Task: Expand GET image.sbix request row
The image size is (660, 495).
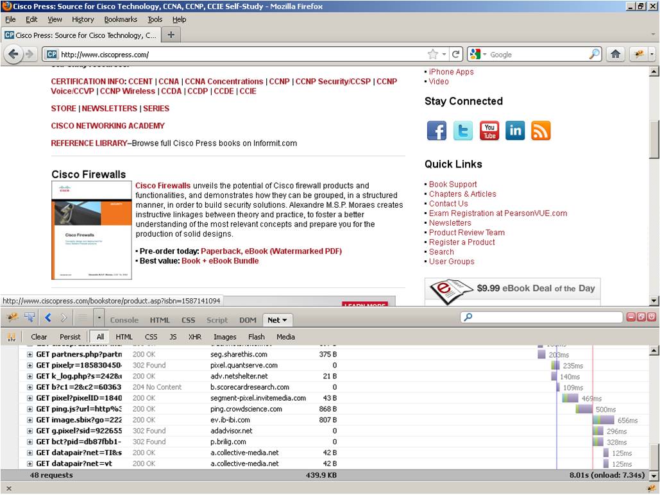Action: (30, 420)
